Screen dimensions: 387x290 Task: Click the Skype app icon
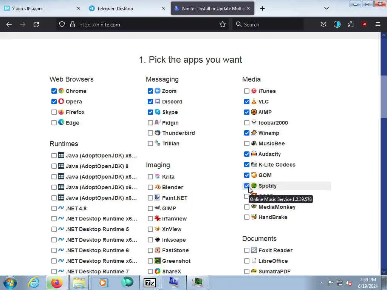(158, 112)
